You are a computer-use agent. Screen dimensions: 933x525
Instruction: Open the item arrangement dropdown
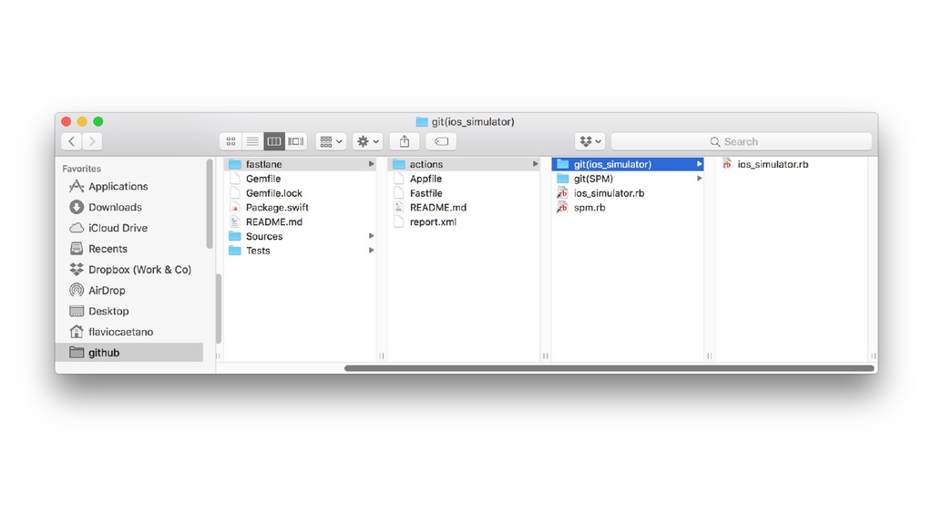[331, 141]
